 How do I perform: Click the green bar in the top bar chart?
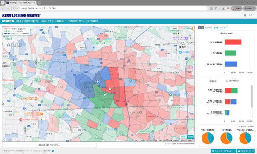pos(230,53)
